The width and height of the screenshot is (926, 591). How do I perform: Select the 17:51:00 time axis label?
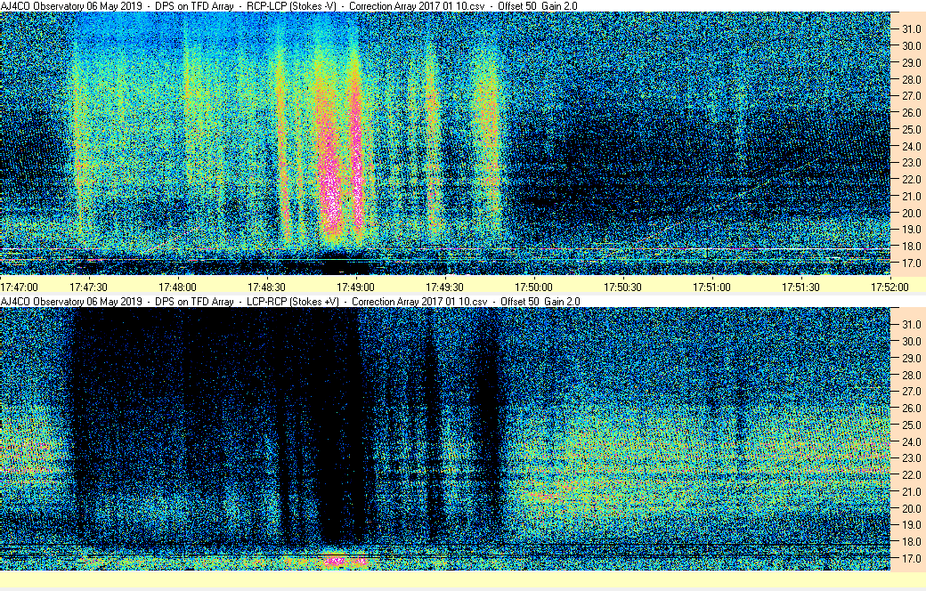711,287
